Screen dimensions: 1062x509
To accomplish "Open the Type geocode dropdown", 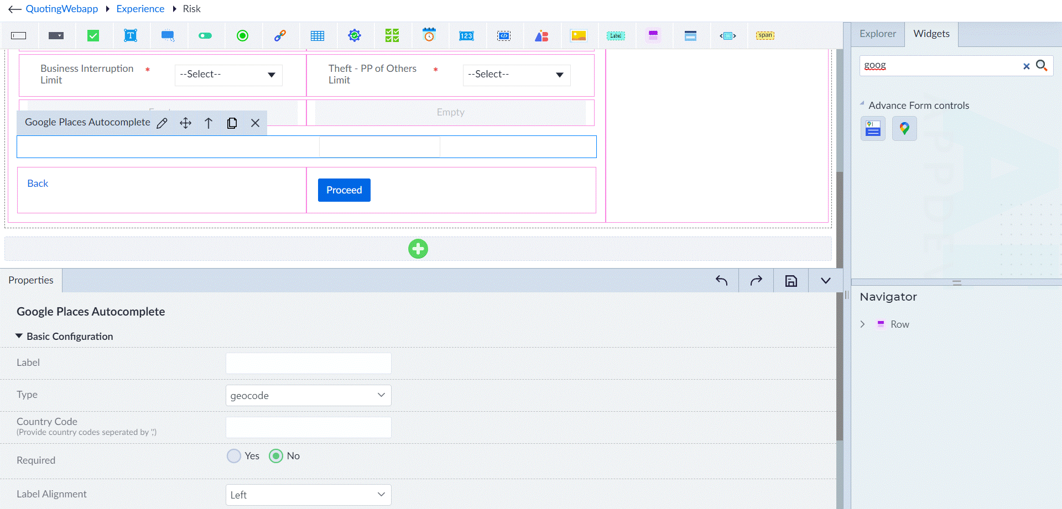I will 309,396.
